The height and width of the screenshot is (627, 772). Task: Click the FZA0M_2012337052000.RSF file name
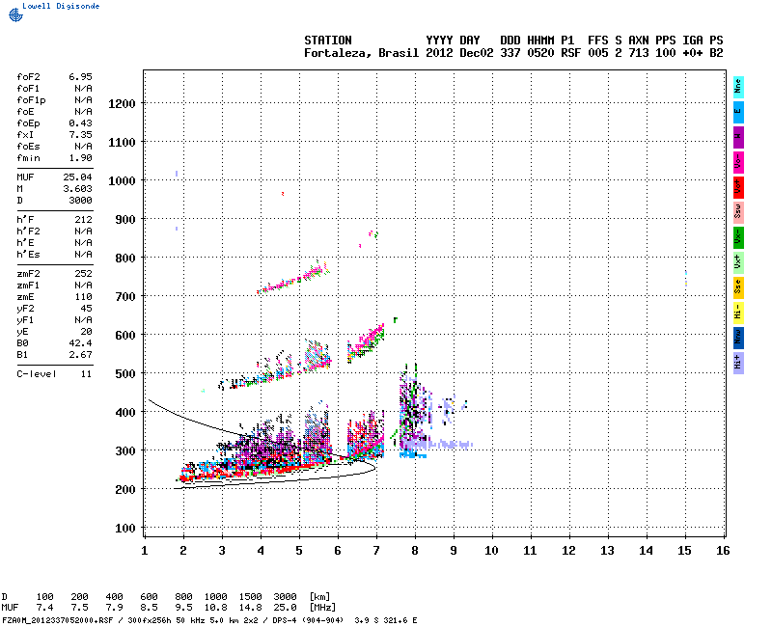58,620
